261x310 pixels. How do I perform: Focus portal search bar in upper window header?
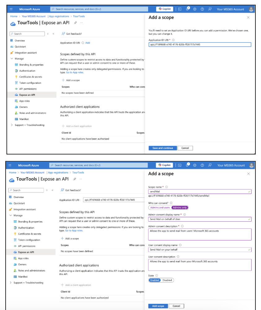coord(99,9)
